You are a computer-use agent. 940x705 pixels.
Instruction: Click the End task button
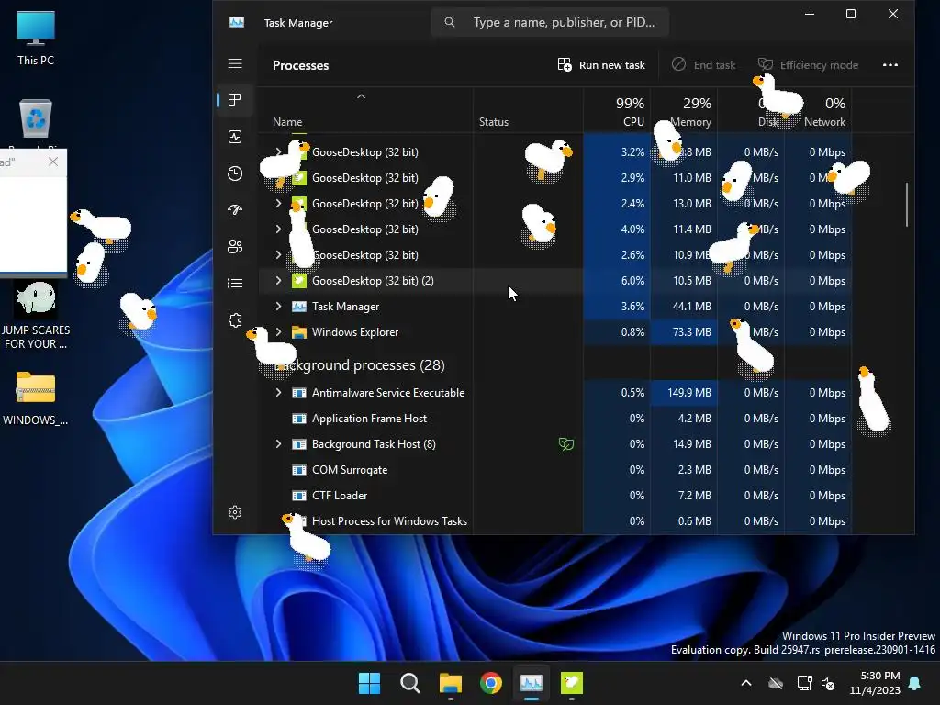coord(703,65)
